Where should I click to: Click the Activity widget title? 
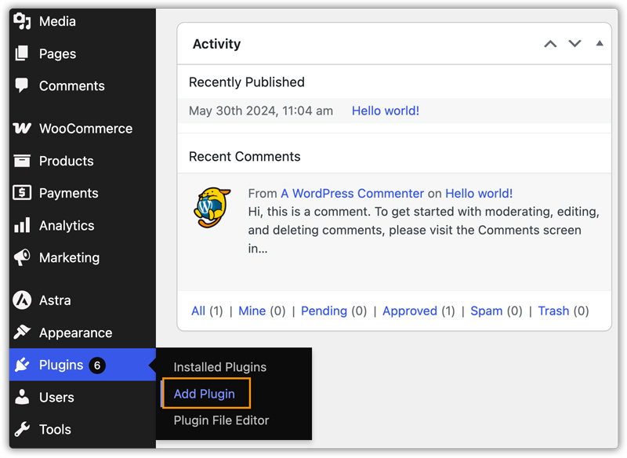click(x=217, y=44)
